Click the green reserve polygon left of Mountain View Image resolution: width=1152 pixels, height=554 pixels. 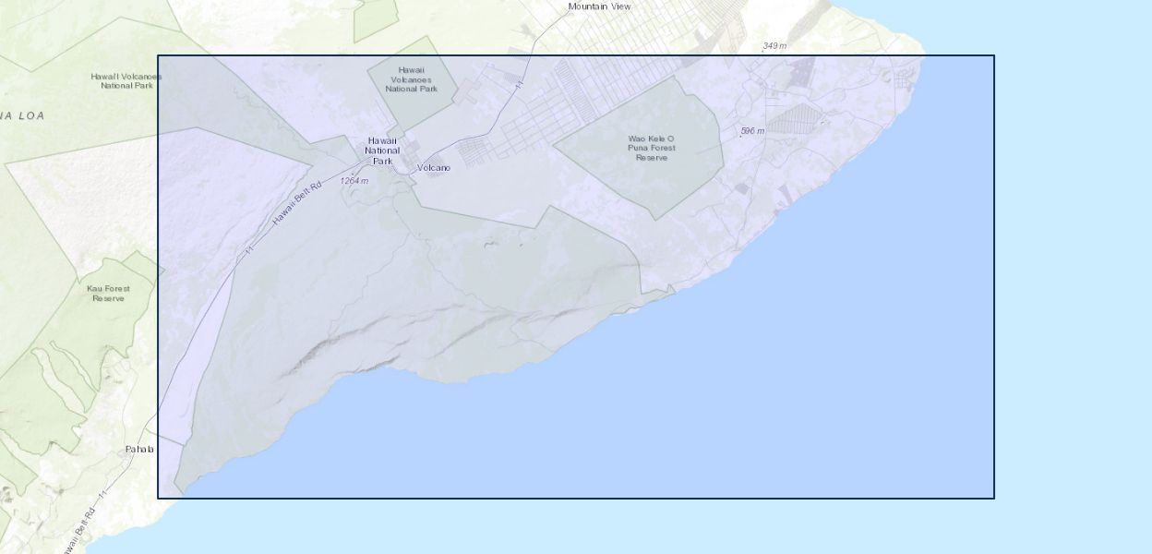tap(376, 18)
